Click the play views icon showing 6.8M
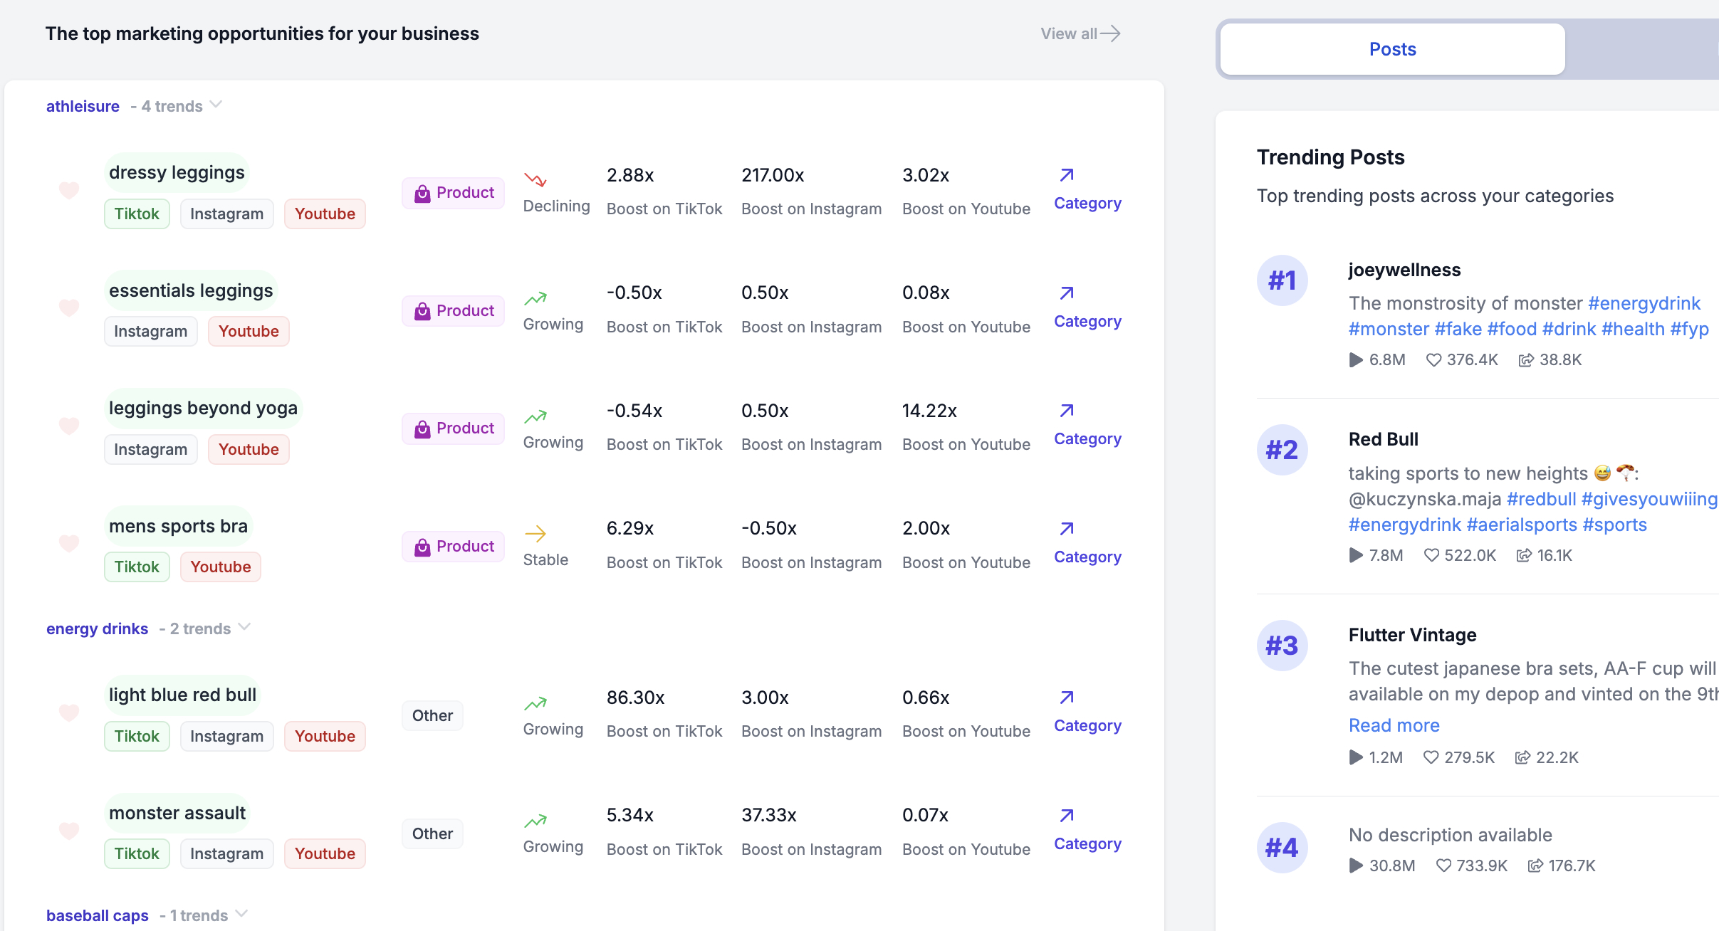Screen dimensions: 1719x931 click(1356, 360)
